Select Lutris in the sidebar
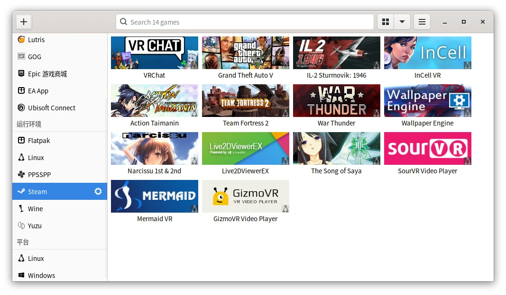Screen dimensions: 506x295 coord(36,40)
